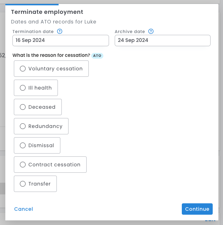Click the reason for cessation question text

[51, 55]
